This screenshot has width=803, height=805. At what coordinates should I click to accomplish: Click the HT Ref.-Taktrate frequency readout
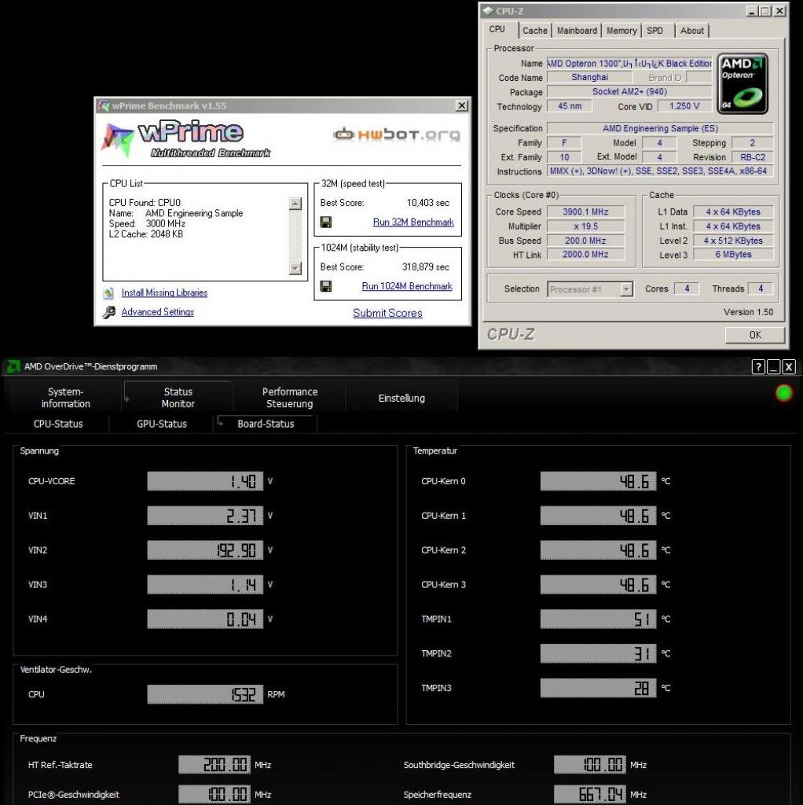pos(214,764)
